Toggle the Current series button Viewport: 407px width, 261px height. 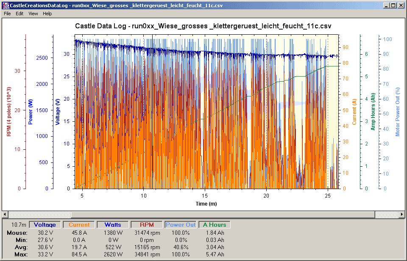tap(79, 225)
